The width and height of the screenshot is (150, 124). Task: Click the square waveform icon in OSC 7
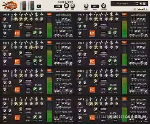pos(21,99)
